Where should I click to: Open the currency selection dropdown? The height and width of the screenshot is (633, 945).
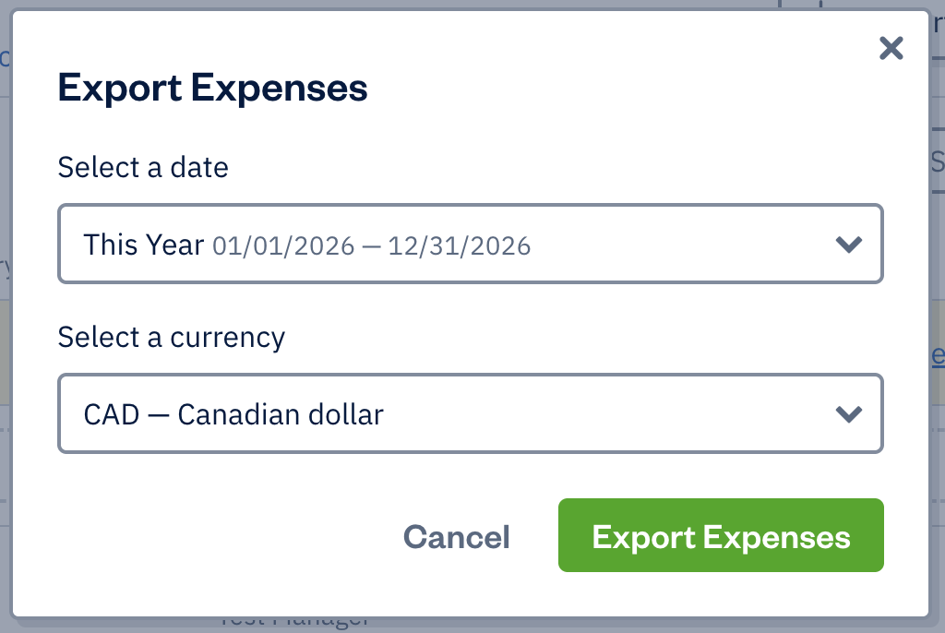point(471,413)
